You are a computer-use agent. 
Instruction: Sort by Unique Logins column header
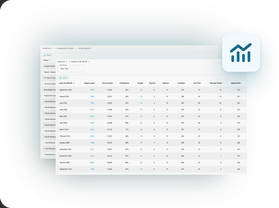click(x=90, y=83)
